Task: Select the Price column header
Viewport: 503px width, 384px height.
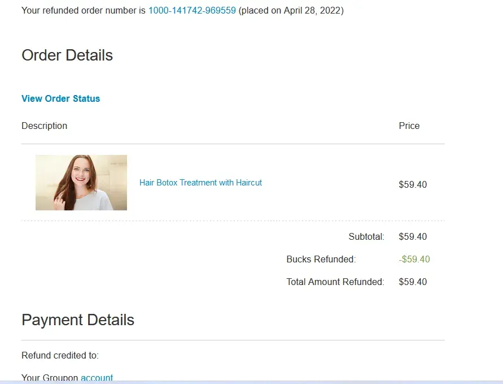Action: click(x=409, y=126)
